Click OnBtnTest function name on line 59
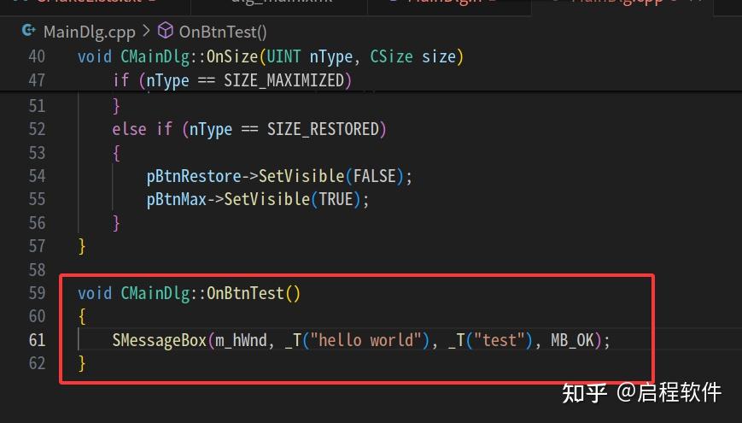The height and width of the screenshot is (423, 742). coord(246,293)
